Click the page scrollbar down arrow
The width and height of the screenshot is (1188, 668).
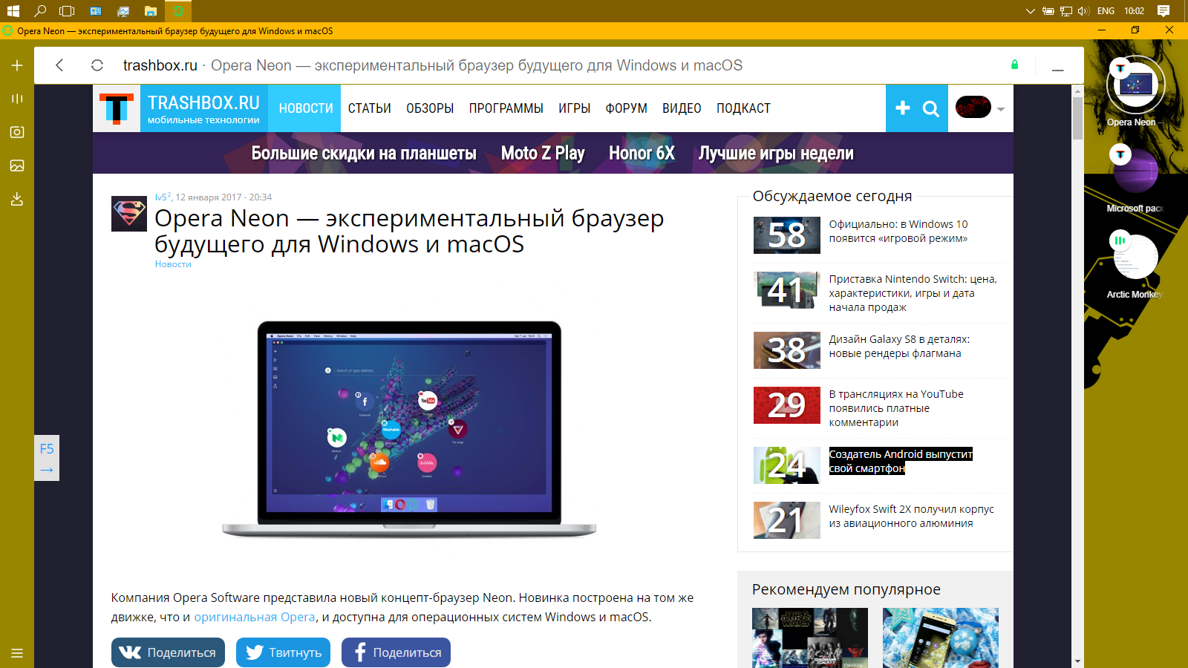coord(1077,661)
